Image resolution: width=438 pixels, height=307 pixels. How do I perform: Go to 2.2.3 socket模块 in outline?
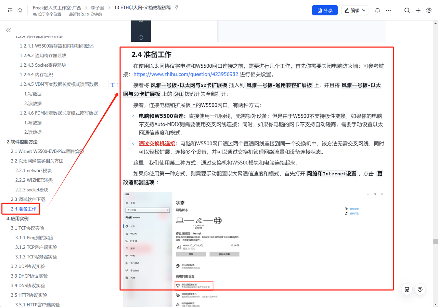[32, 189]
